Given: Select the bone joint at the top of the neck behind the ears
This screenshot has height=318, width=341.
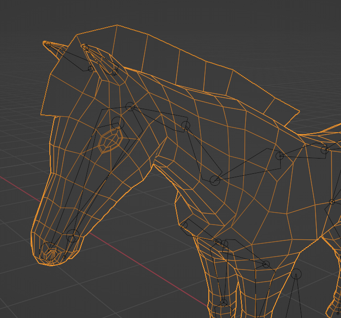Looking at the screenshot, I should coord(130,106).
